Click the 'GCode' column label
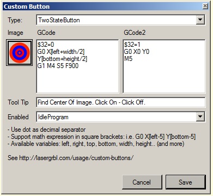Screen dimensions: 213x196 click(46, 33)
